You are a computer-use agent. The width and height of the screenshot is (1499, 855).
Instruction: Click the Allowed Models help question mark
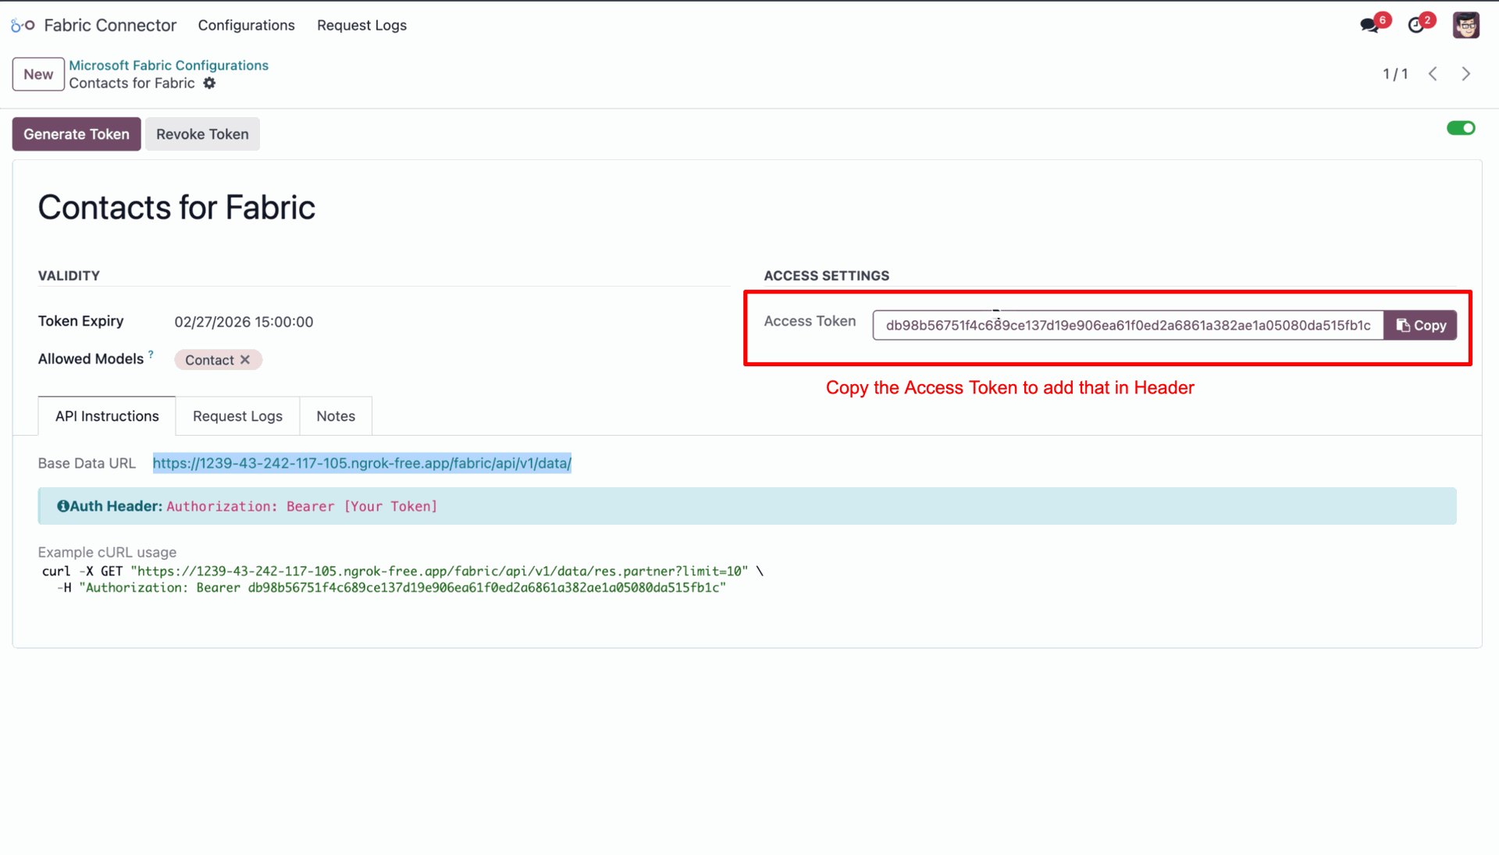[151, 354]
